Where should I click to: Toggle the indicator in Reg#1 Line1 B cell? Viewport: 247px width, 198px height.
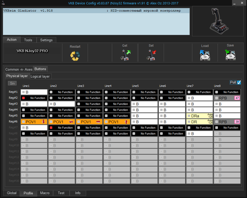coord(23,92)
